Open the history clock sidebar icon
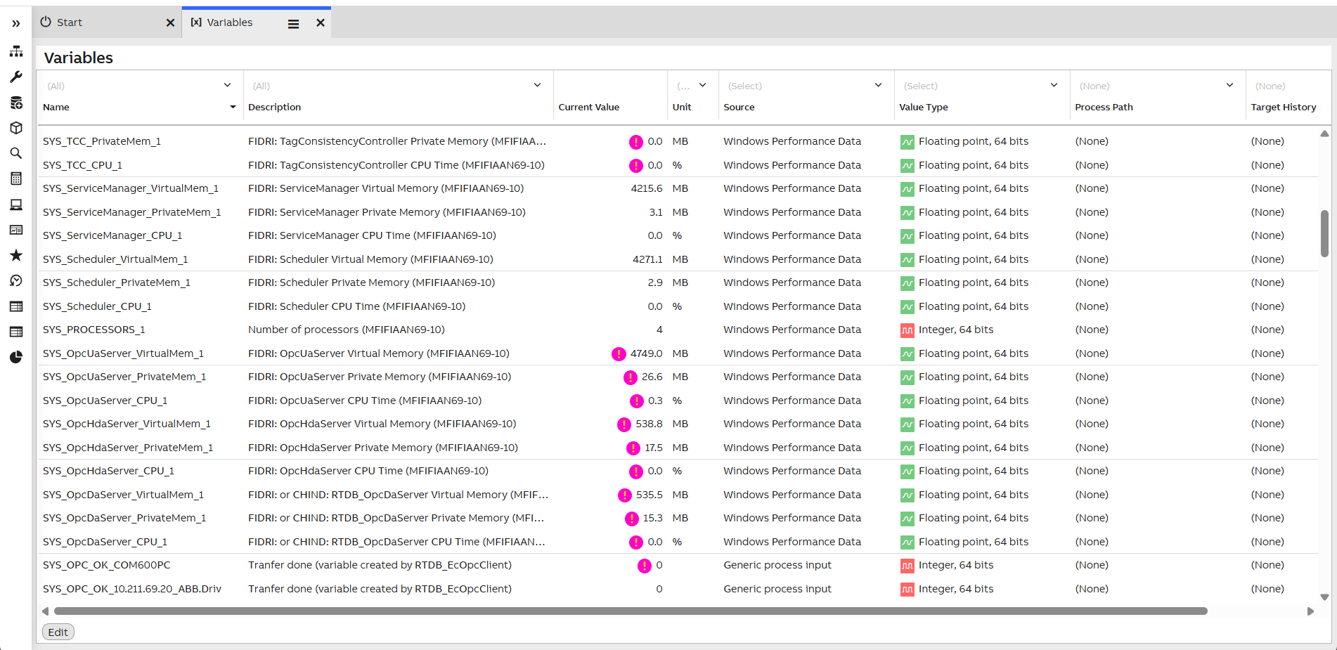1337x650 pixels. point(15,280)
